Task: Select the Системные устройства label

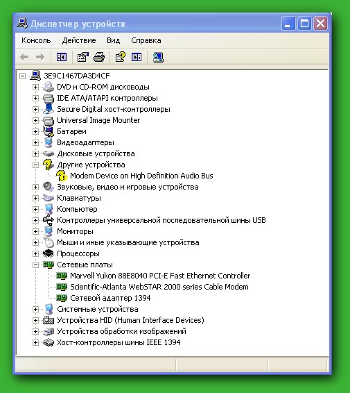Action: (x=98, y=309)
